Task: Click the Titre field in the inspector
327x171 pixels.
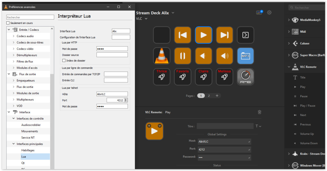Action: (225, 126)
